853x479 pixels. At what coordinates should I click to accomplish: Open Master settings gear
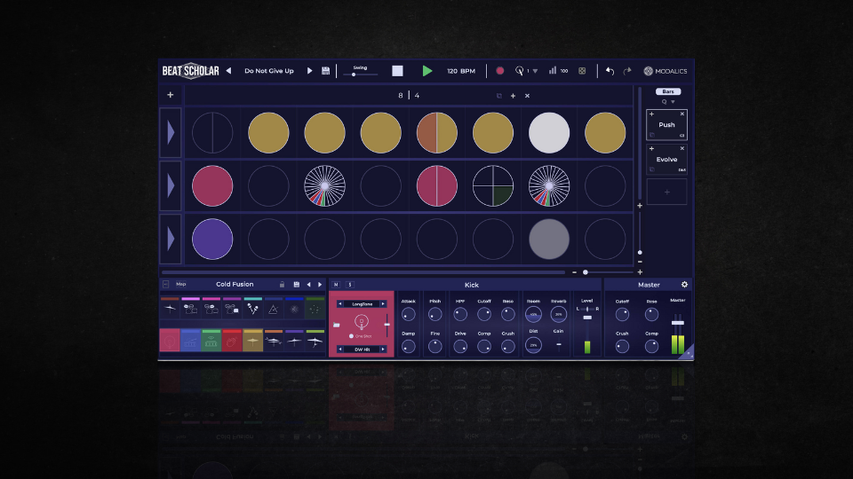coord(684,285)
